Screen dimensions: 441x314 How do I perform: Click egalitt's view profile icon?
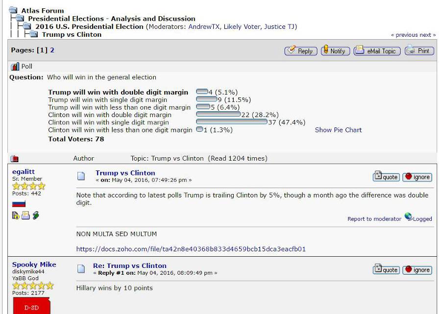pos(16,216)
